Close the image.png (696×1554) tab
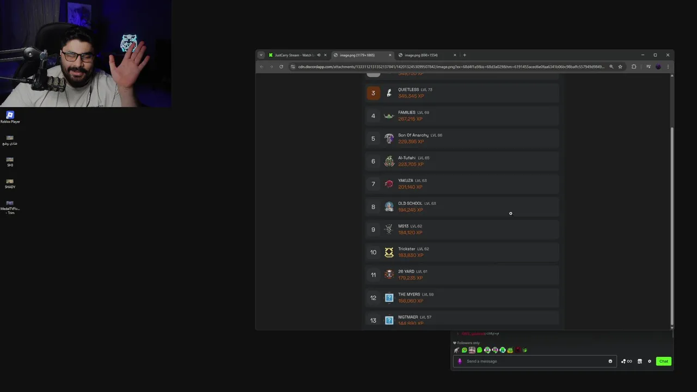This screenshot has width=697, height=392. pyautogui.click(x=455, y=55)
